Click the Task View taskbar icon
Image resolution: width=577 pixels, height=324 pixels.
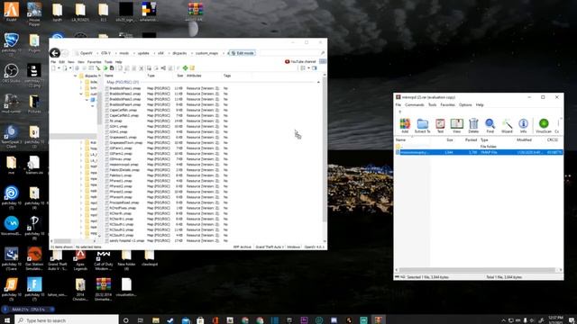pos(141,320)
